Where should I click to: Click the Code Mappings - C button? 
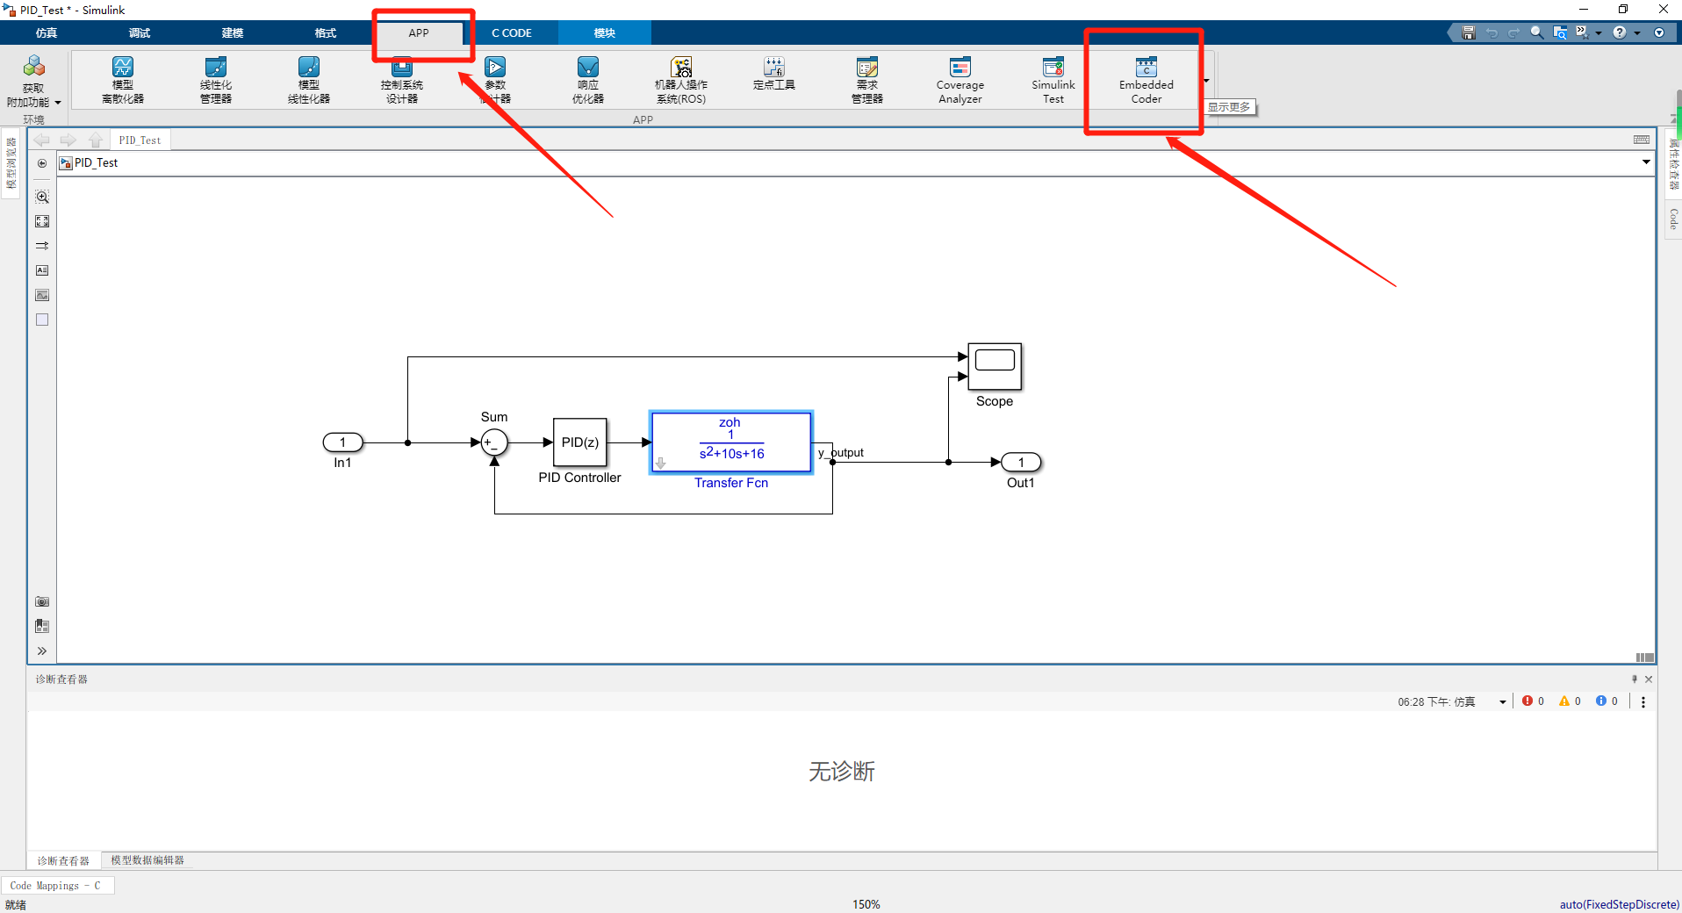[x=58, y=885]
